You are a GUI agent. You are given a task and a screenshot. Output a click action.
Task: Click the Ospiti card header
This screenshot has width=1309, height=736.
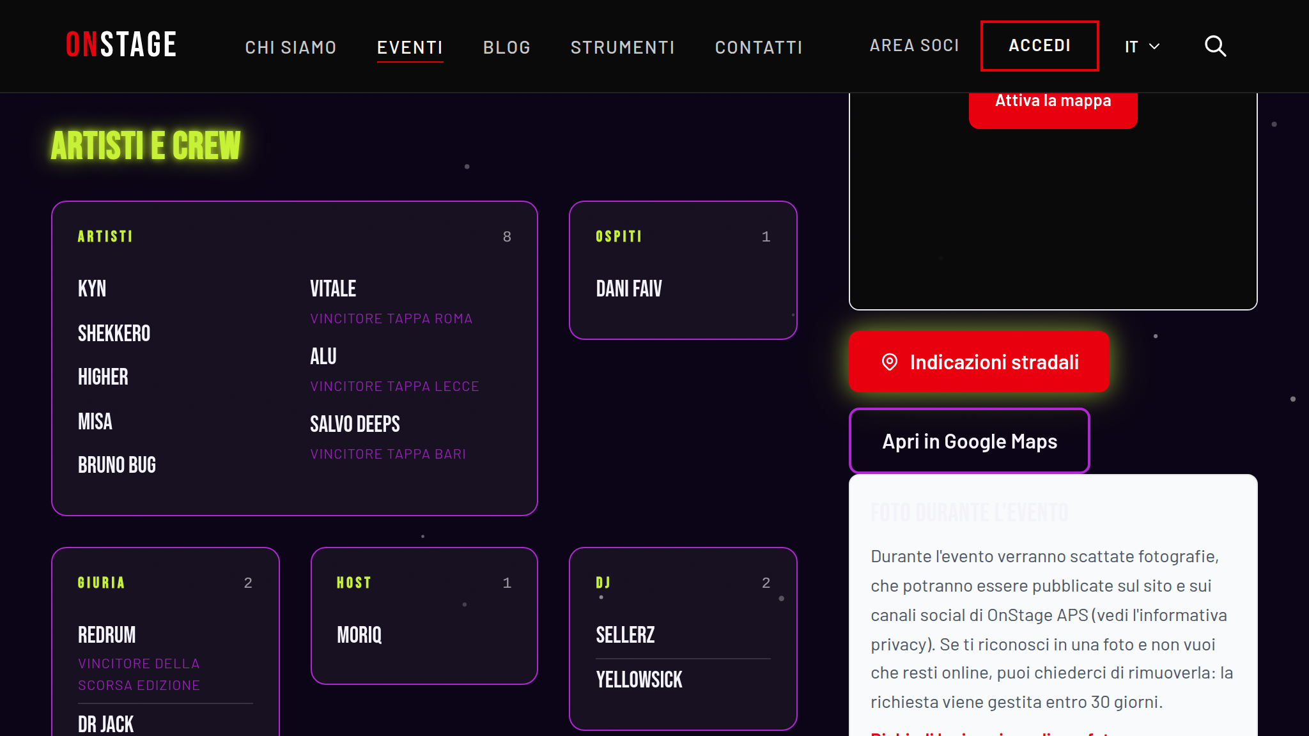click(619, 236)
